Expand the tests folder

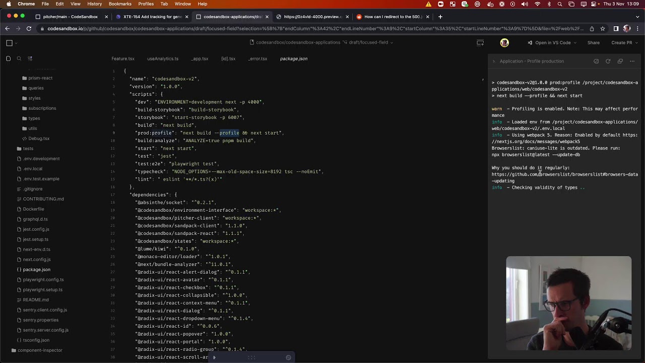point(28,149)
